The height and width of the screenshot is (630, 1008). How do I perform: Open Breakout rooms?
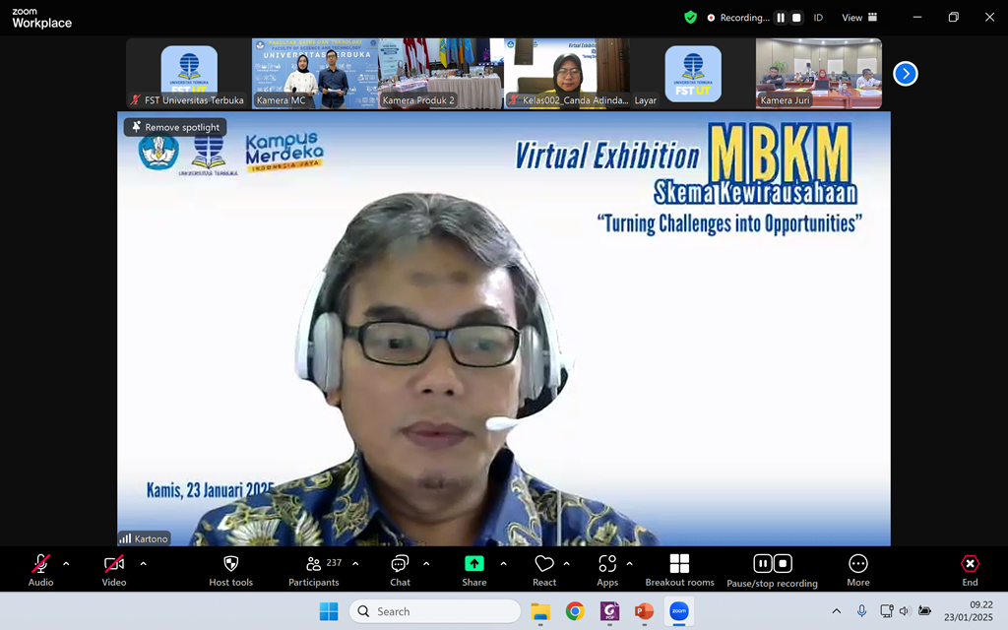(x=679, y=564)
